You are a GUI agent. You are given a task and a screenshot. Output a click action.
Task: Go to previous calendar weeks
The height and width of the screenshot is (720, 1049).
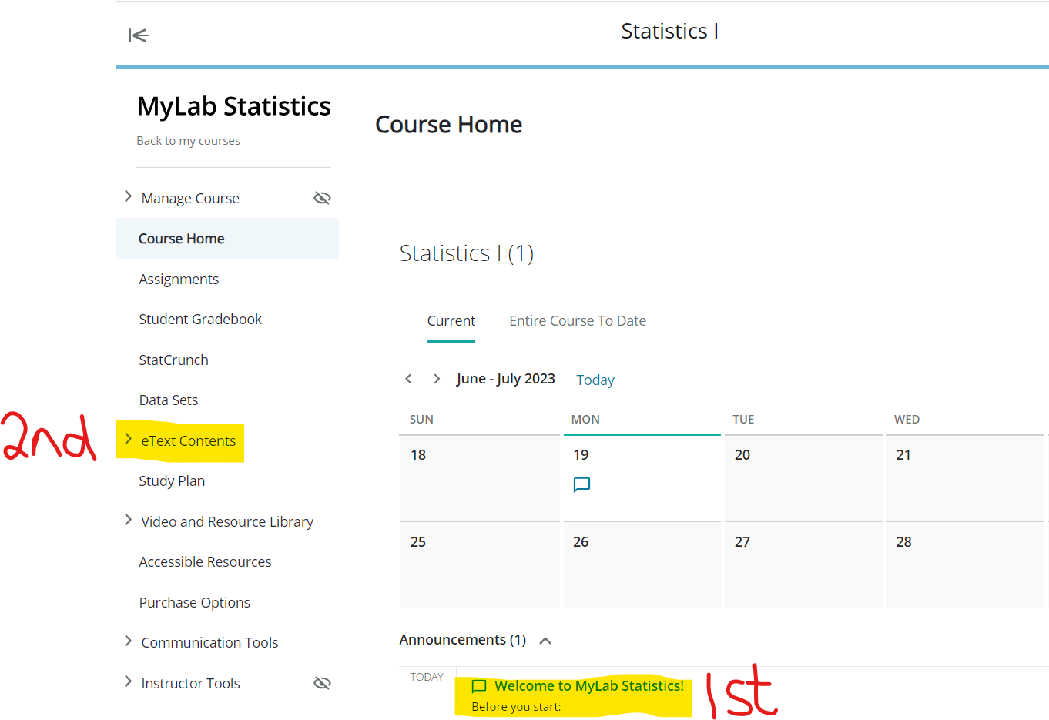408,379
